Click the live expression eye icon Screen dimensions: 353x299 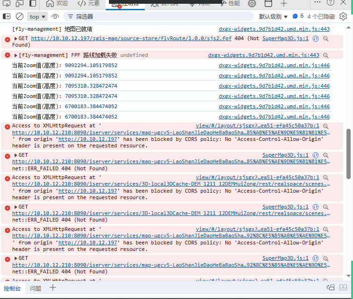coord(55,16)
